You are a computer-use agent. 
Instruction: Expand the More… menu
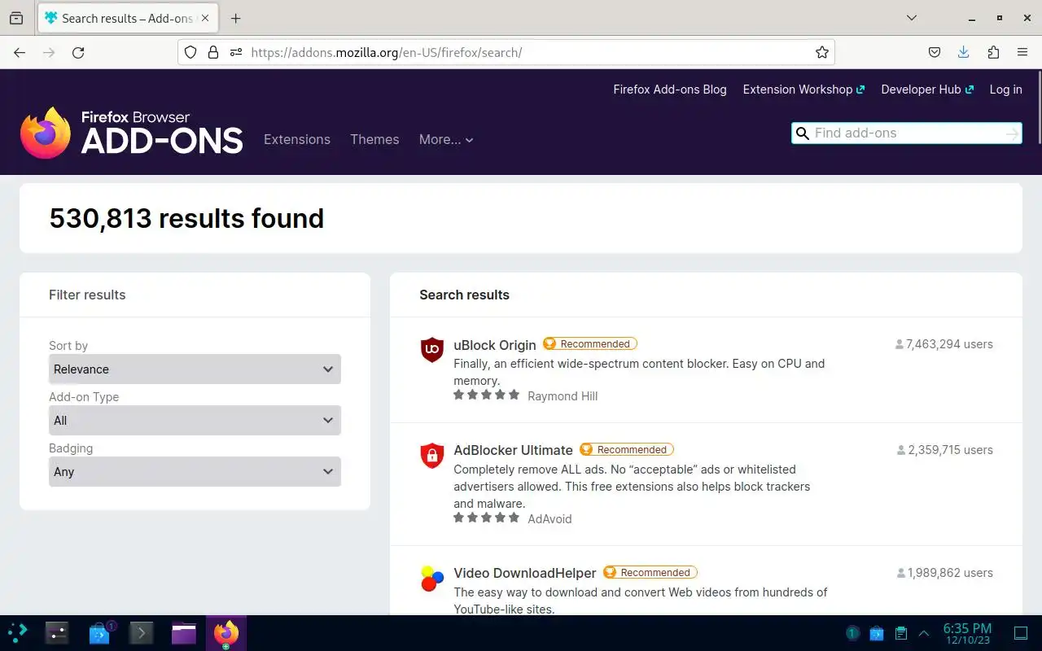(x=446, y=139)
